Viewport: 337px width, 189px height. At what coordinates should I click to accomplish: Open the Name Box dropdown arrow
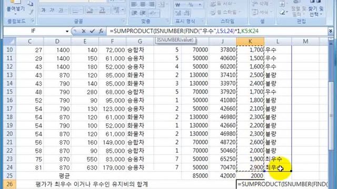click(x=67, y=31)
